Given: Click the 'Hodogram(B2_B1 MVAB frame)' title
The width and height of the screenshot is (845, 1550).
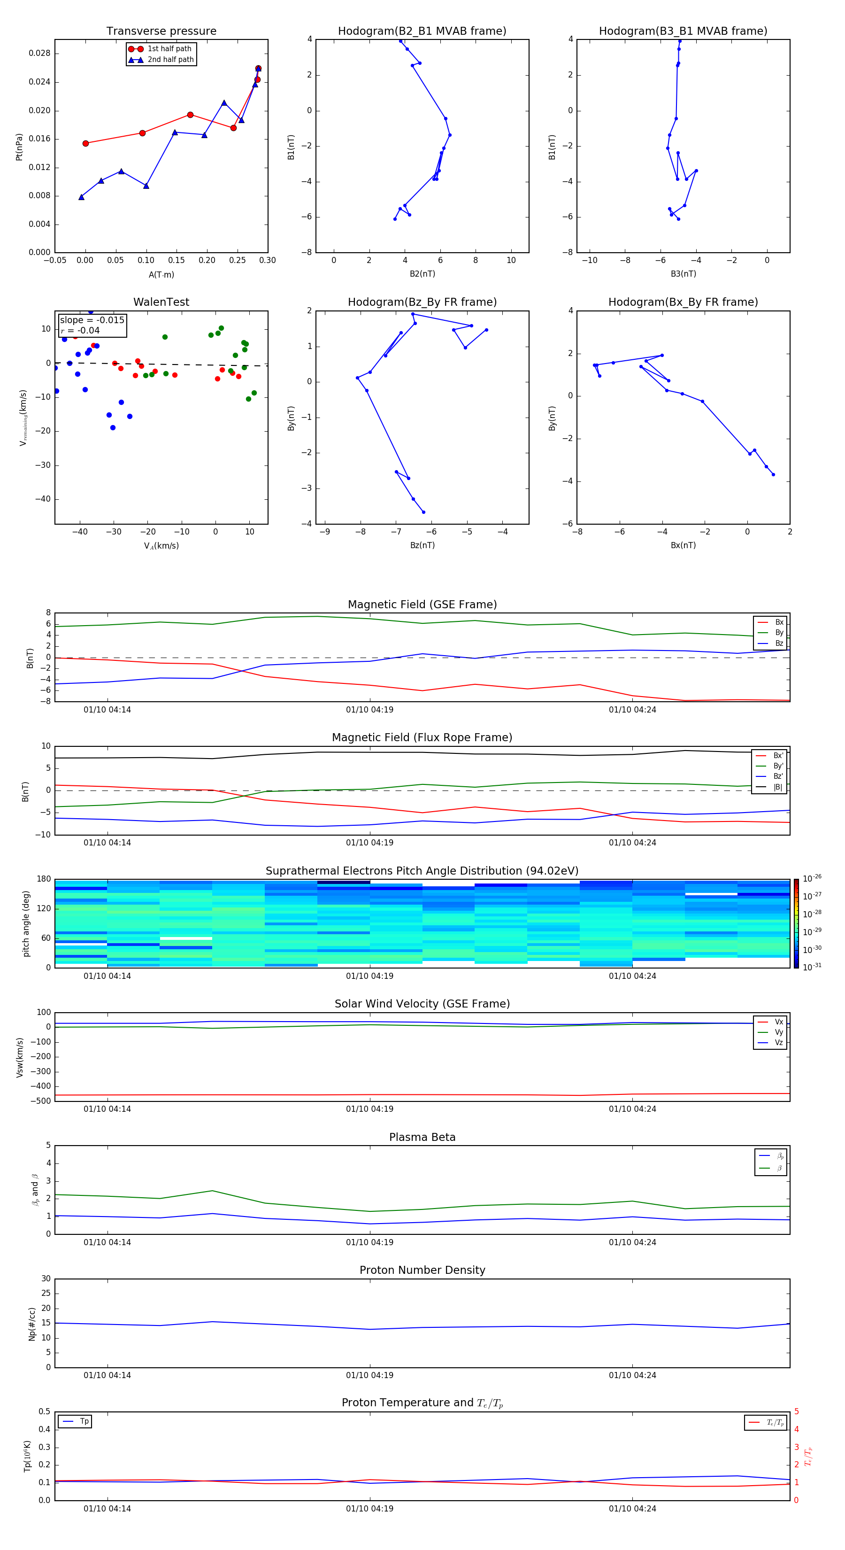Looking at the screenshot, I should [422, 31].
